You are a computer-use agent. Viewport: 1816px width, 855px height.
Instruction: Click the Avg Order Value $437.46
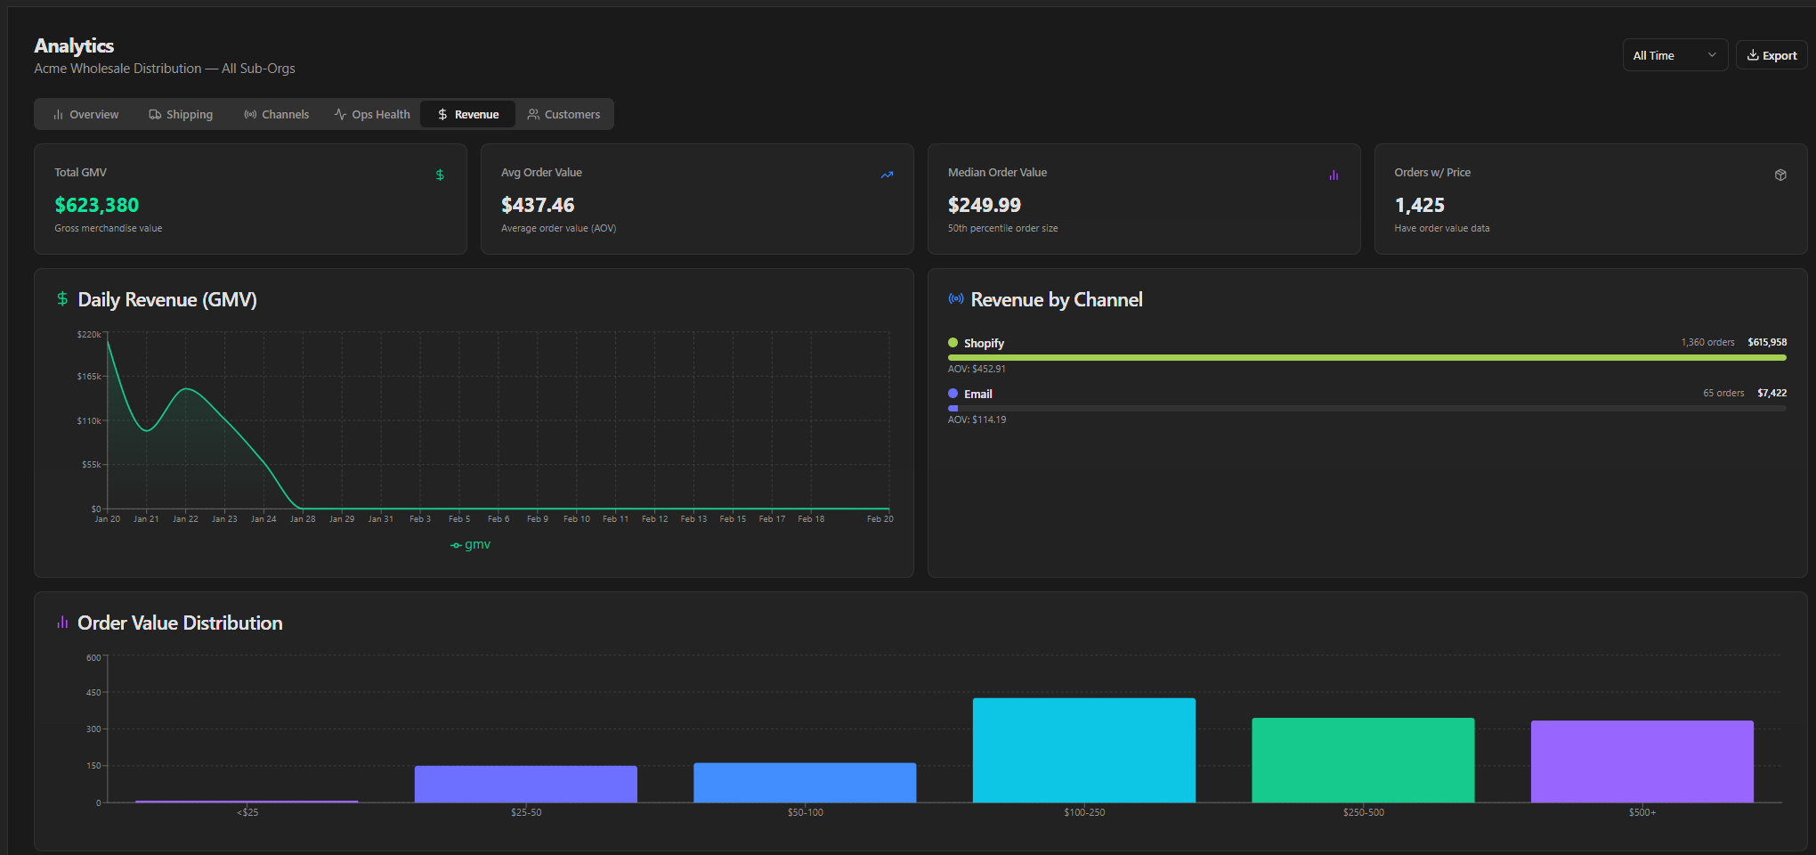[x=538, y=205]
